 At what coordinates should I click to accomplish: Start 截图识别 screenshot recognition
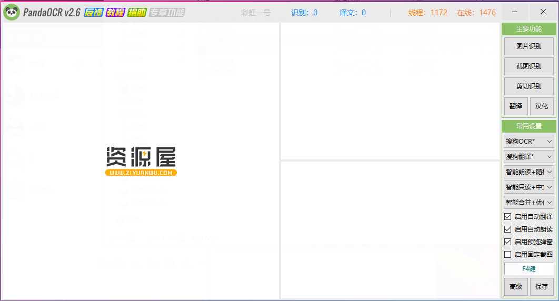(528, 66)
